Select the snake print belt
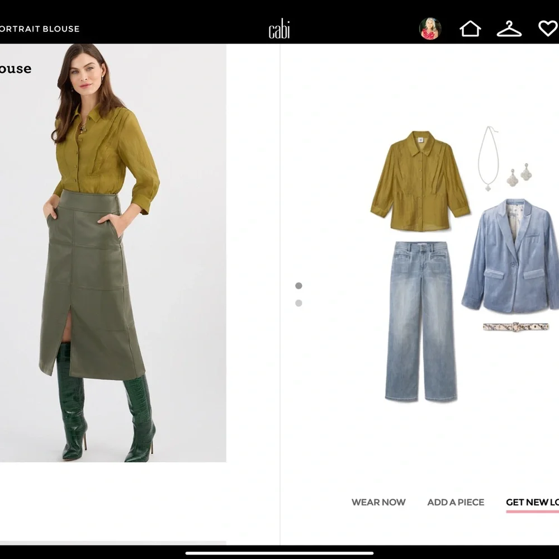This screenshot has width=559, height=559. point(515,326)
